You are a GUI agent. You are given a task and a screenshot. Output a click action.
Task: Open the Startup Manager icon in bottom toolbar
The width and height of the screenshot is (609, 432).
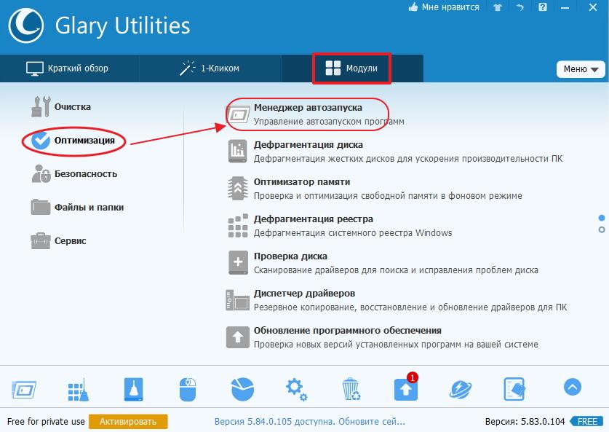click(24, 389)
